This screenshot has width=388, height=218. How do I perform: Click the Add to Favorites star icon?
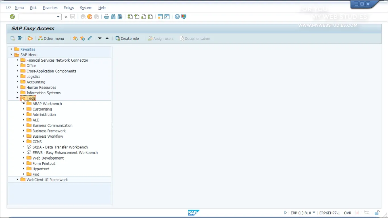click(x=75, y=38)
